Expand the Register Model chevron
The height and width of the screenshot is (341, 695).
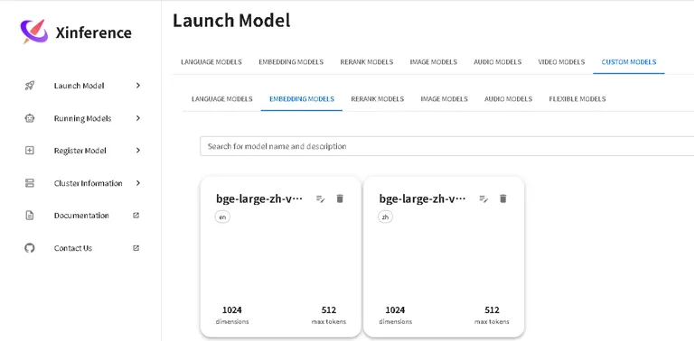[x=138, y=151]
